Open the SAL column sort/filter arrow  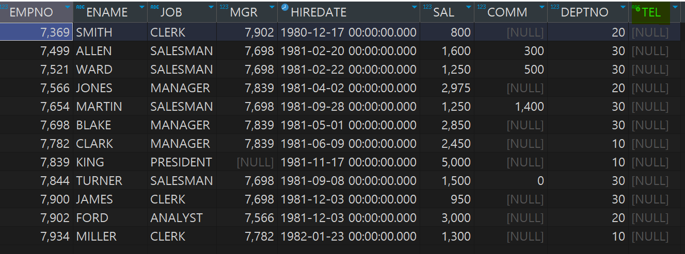coord(469,7)
